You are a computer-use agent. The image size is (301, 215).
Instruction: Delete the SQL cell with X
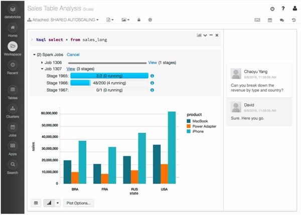[x=217, y=35]
